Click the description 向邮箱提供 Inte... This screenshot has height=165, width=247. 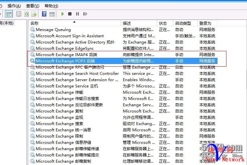(x=139, y=55)
